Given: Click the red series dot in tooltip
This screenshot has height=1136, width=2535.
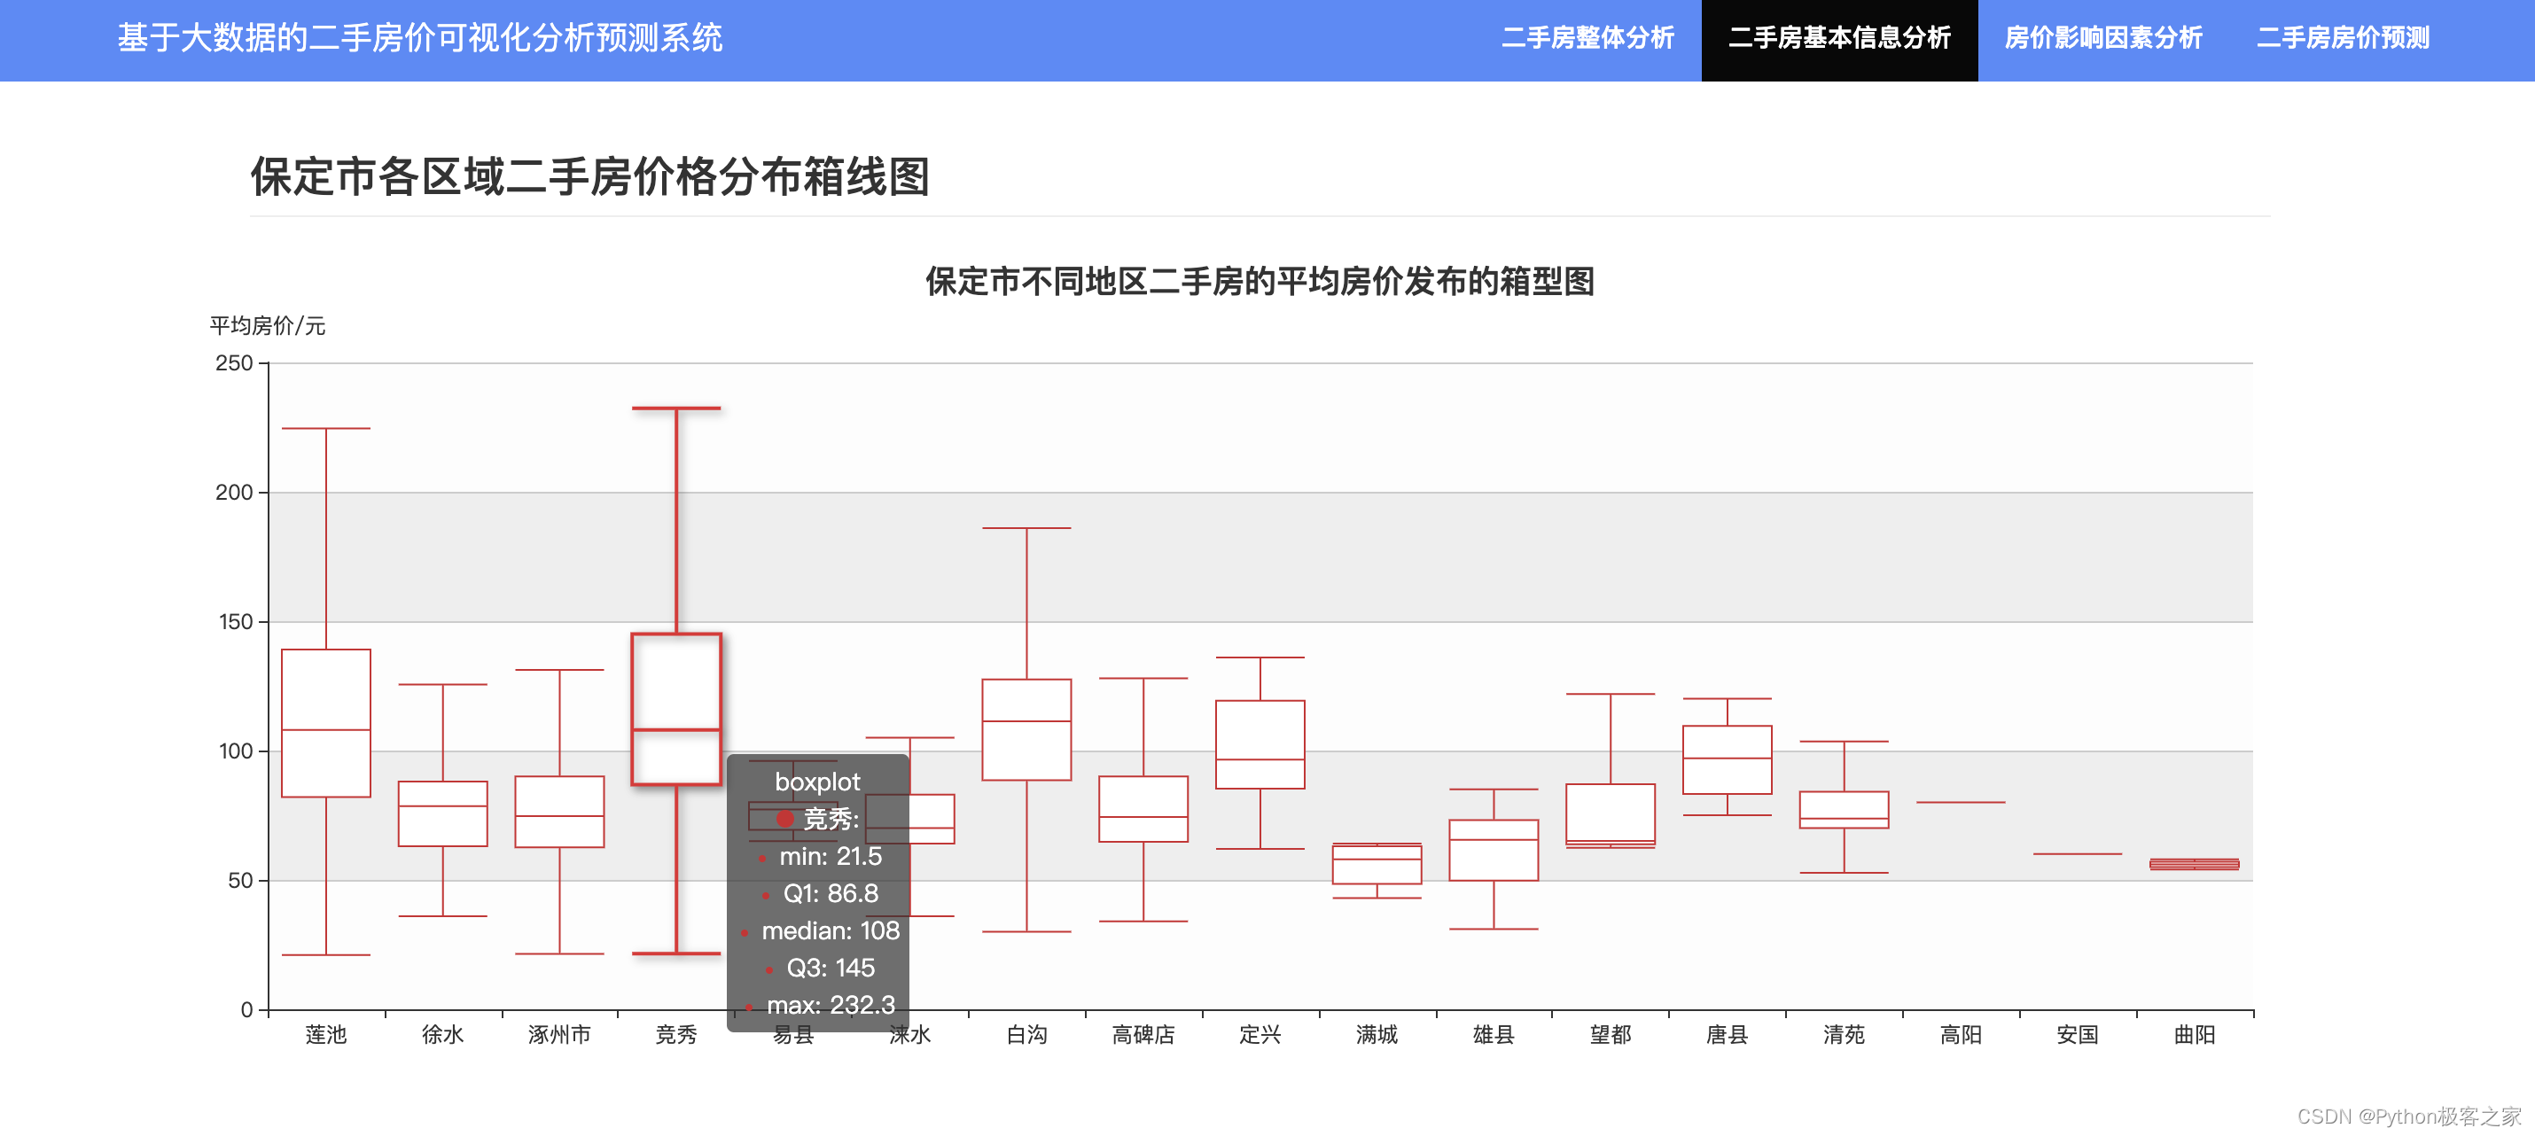Looking at the screenshot, I should click(x=784, y=818).
